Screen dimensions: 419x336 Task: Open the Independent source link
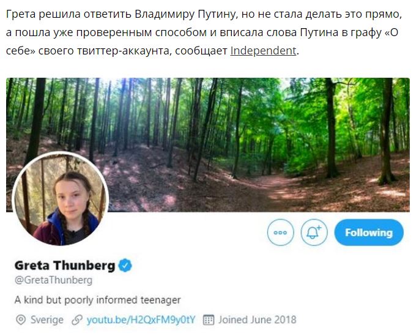[262, 51]
